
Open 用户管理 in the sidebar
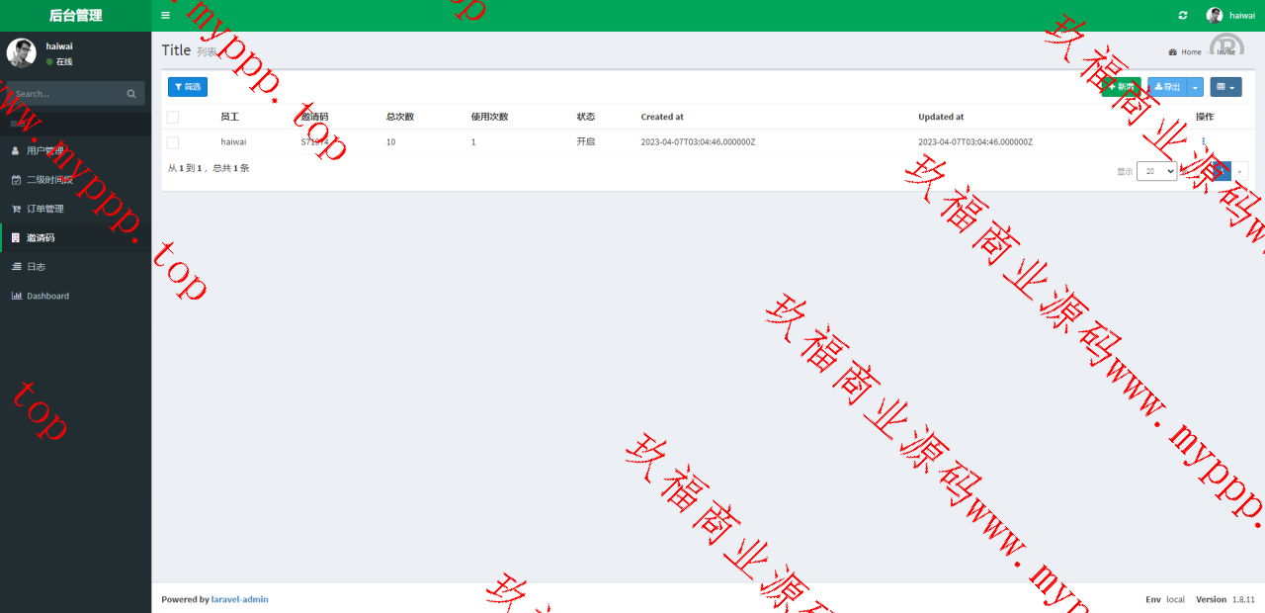click(44, 151)
